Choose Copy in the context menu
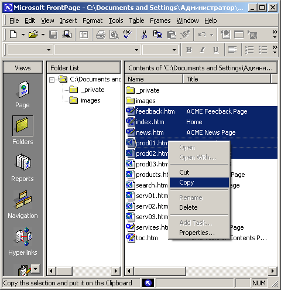The width and height of the screenshot is (281, 290). tap(199, 182)
